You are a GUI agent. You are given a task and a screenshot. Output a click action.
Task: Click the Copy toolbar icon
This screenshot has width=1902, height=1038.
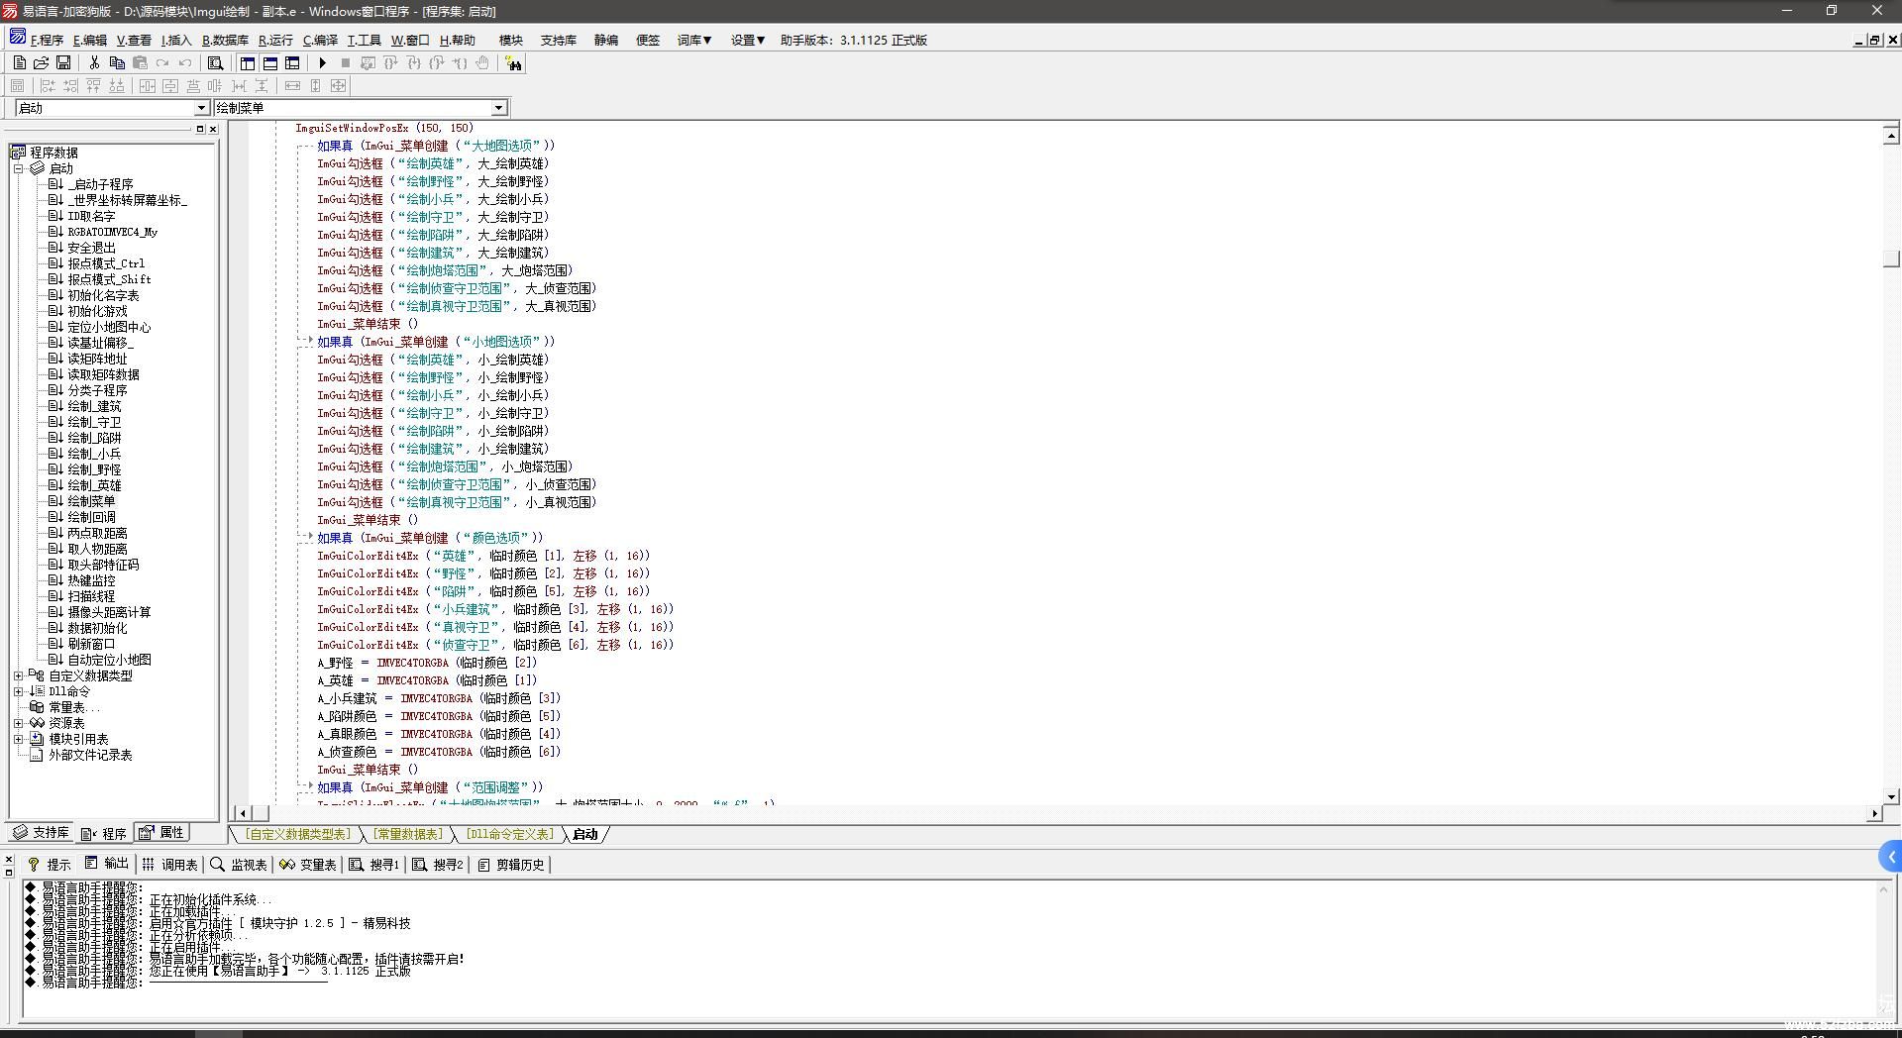tap(117, 62)
